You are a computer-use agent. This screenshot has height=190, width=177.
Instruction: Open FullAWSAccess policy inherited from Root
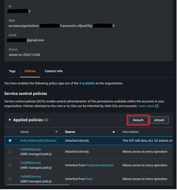[x=31, y=177]
